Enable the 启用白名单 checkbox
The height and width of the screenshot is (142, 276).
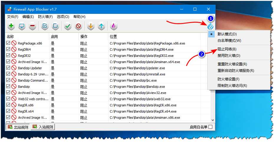pyautogui.click(x=210, y=127)
